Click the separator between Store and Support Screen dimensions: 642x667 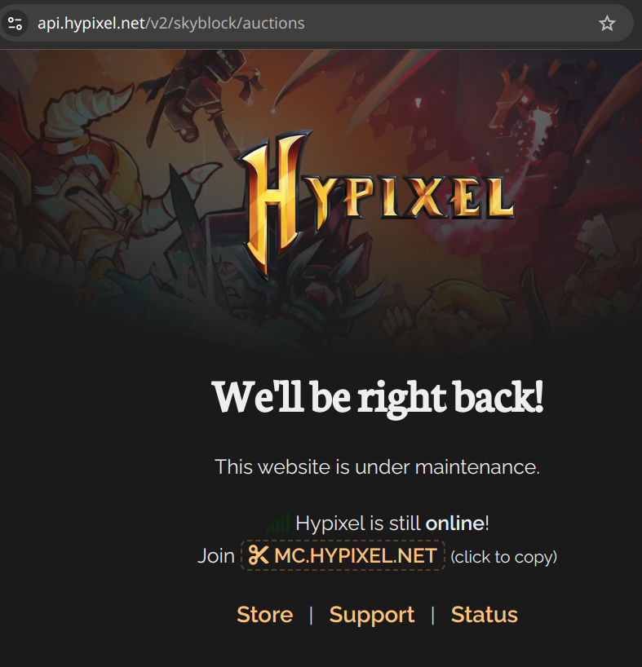(311, 615)
